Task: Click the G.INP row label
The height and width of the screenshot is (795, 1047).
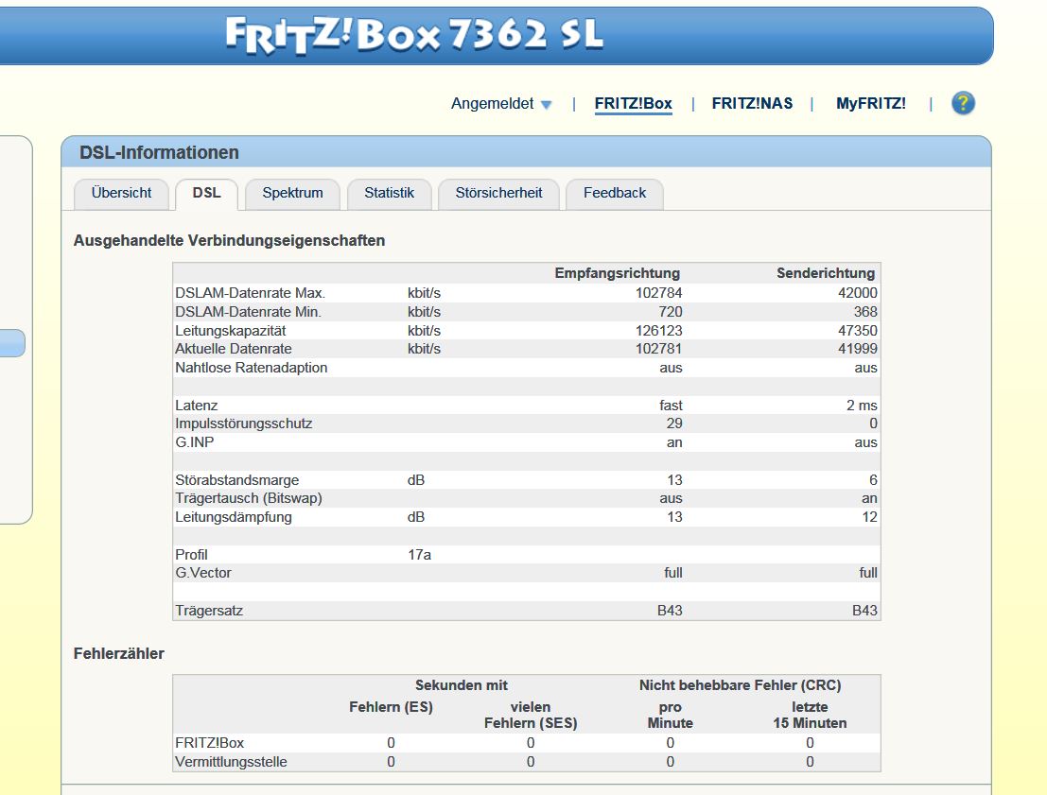Action: [x=194, y=442]
